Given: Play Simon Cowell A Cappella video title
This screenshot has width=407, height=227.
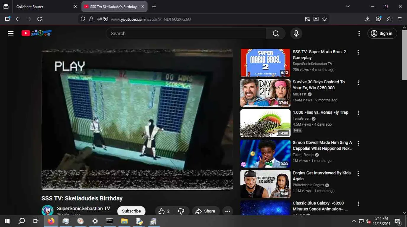Looking at the screenshot, I should click(x=322, y=145).
